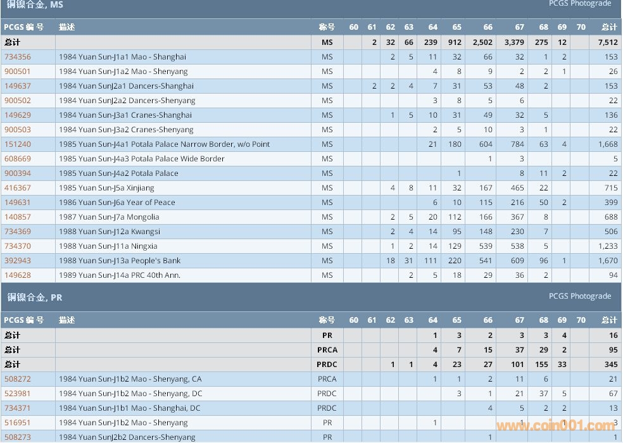Click the 1,668 total for Potala Palace Narrow Border
This screenshot has width=623, height=443.
(607, 144)
